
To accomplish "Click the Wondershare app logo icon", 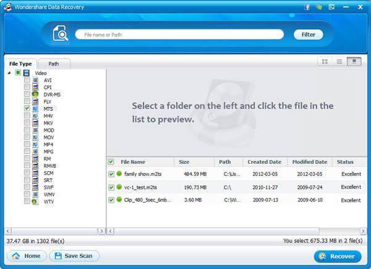I will coord(8,7).
